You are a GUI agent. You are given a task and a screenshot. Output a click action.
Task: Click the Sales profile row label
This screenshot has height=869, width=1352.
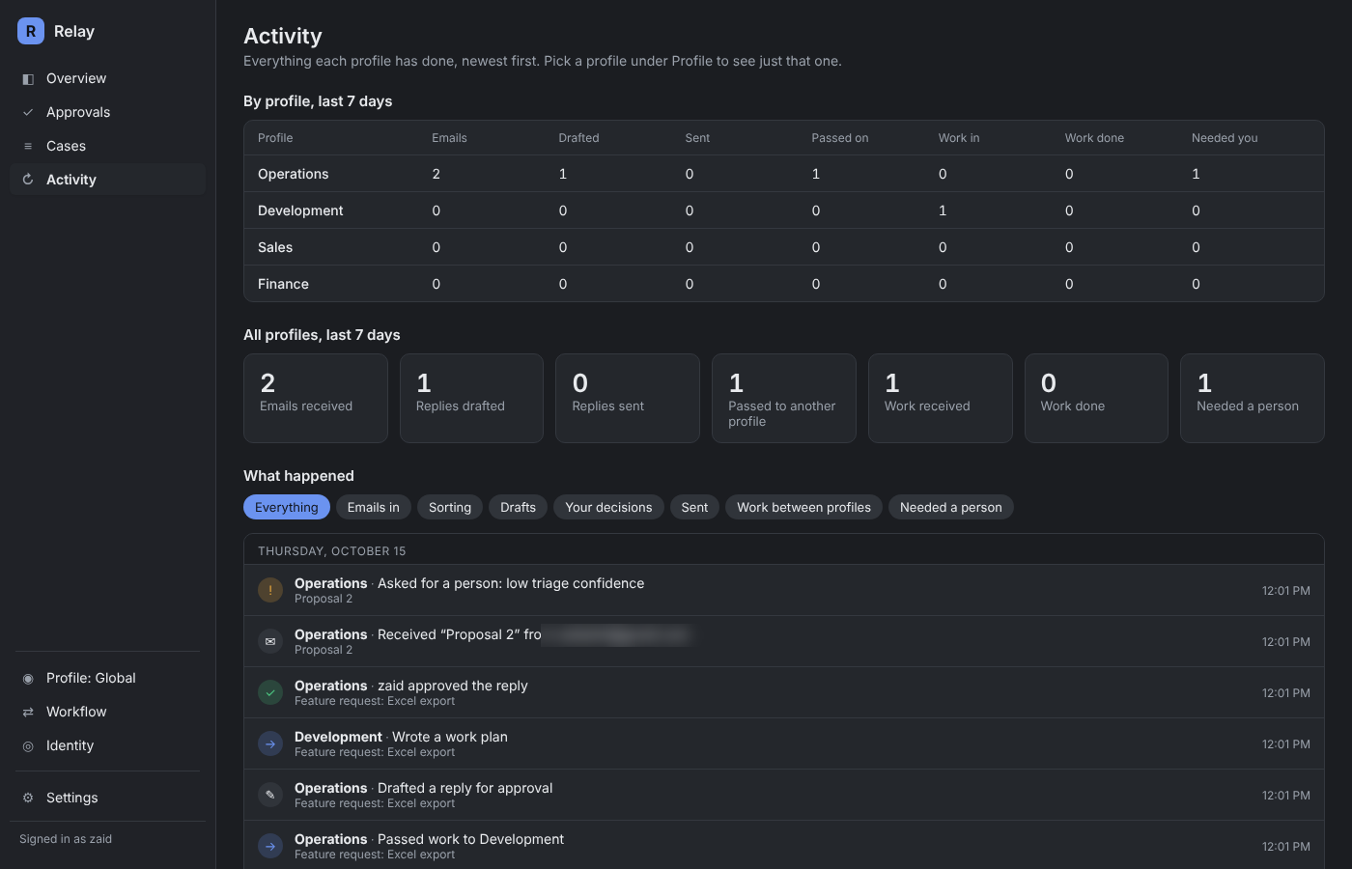click(x=275, y=247)
